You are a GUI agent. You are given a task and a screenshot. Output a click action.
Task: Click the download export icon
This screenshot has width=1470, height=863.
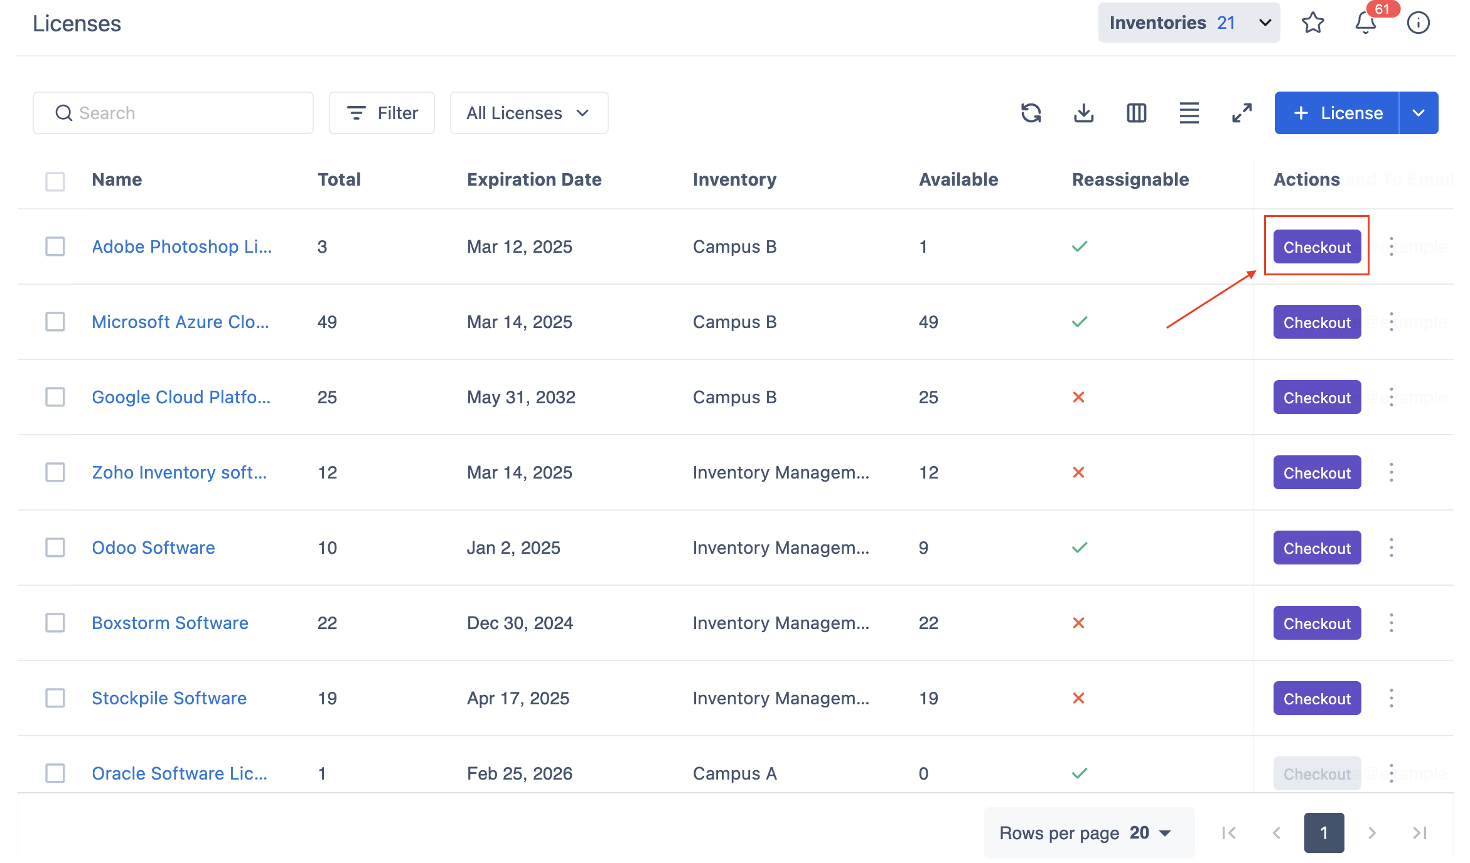point(1083,113)
